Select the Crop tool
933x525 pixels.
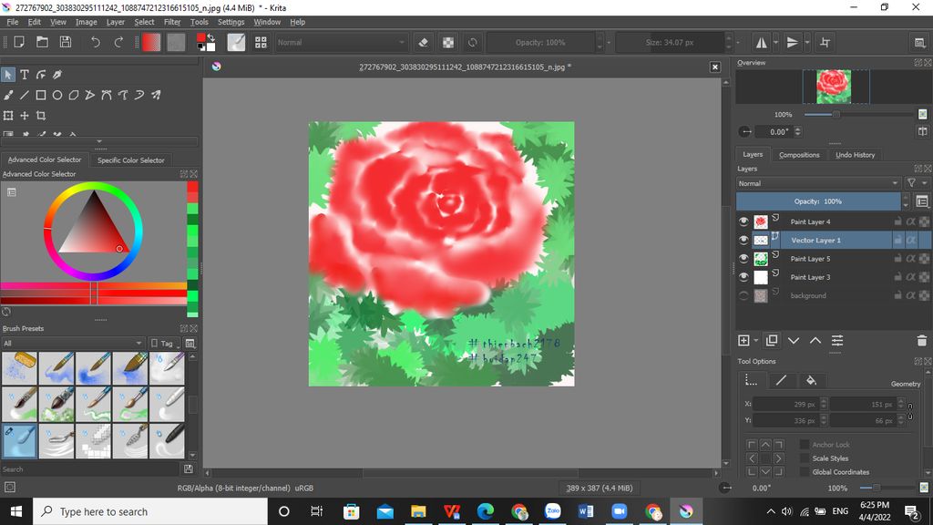click(41, 116)
